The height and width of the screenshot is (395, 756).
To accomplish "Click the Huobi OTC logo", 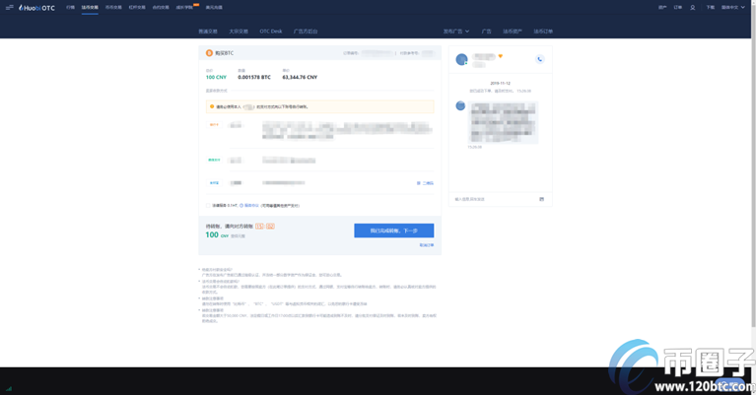I will pyautogui.click(x=37, y=7).
